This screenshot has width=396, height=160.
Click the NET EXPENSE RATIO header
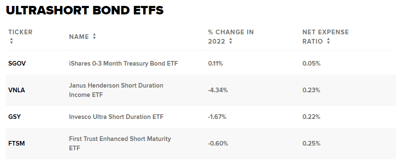click(x=326, y=37)
